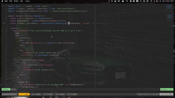Click the main git branch label
The image size is (175, 98).
(14, 90)
